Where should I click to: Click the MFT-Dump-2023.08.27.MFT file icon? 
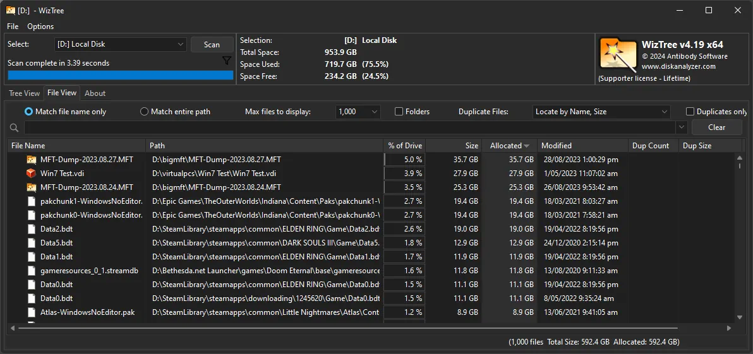coord(31,160)
